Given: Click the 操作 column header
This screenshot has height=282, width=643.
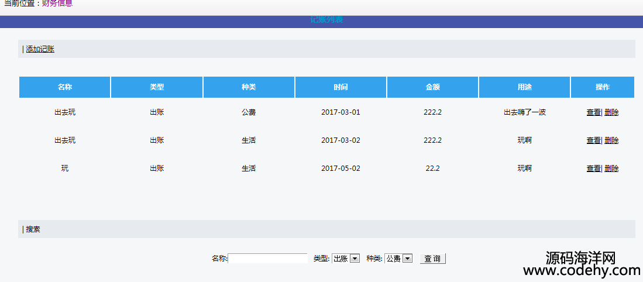Looking at the screenshot, I should click(x=602, y=87).
